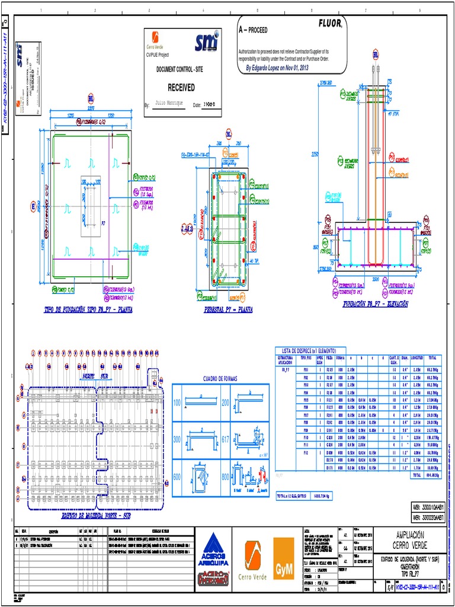Click the 'DOCUMENT CONTROL - SITE' line in the stamp

179,70
